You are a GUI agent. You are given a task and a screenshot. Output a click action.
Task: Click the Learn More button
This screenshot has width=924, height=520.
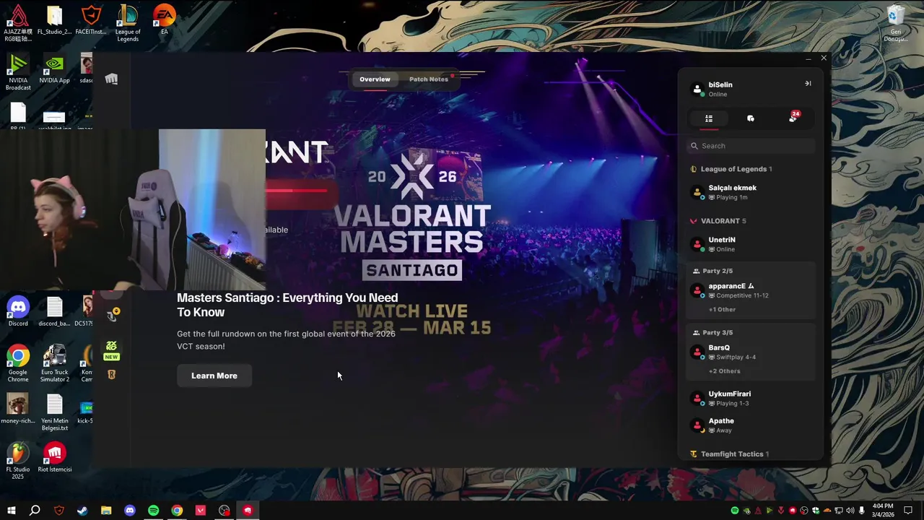(214, 376)
